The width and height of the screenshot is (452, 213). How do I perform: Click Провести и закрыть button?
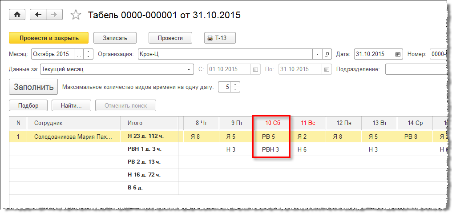(49, 38)
